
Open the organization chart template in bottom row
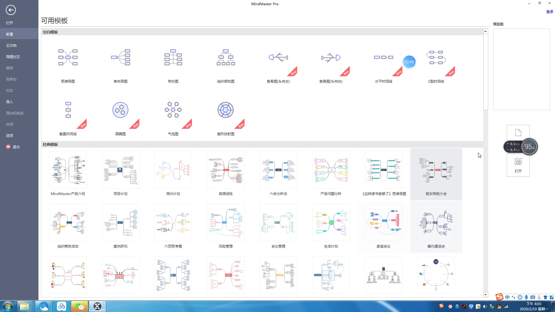pyautogui.click(x=384, y=275)
